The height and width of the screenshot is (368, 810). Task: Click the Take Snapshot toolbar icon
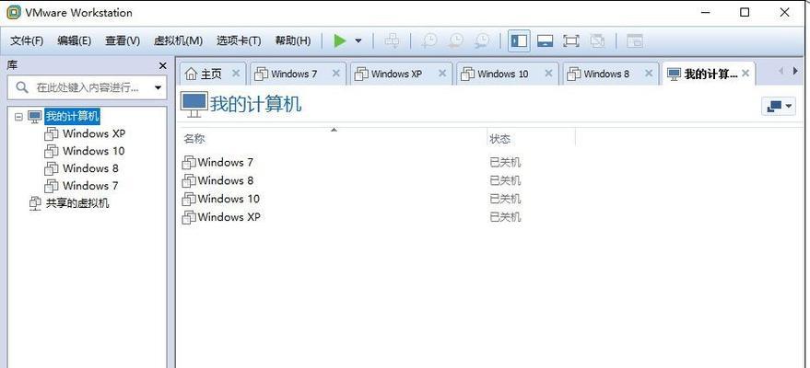[x=428, y=40]
